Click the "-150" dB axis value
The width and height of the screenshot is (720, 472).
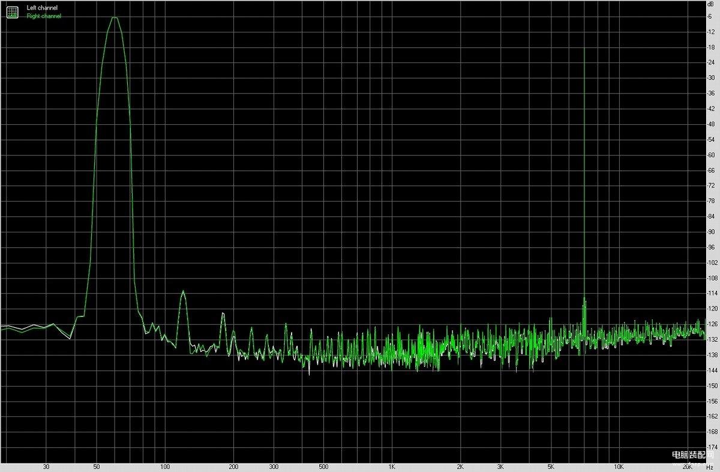pos(712,386)
